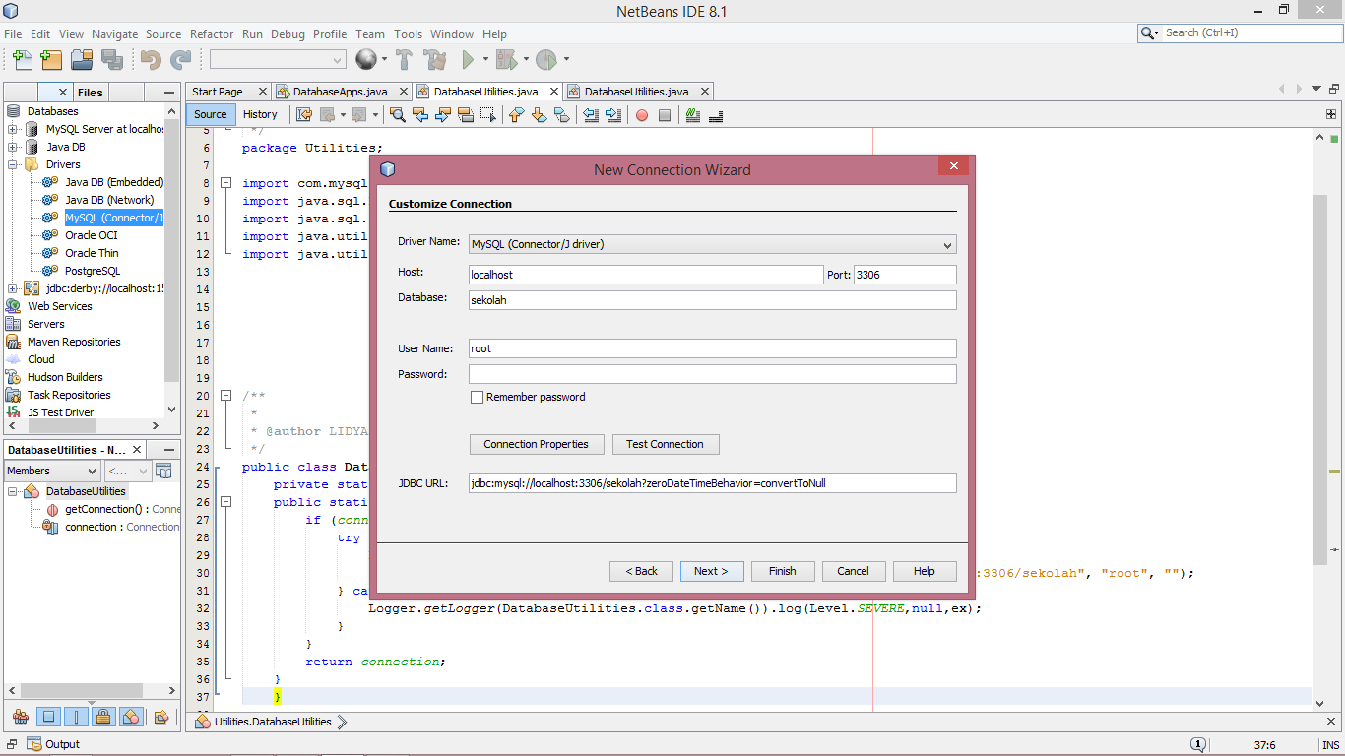Click the Test Connection button
This screenshot has height=756, width=1345.
(666, 444)
